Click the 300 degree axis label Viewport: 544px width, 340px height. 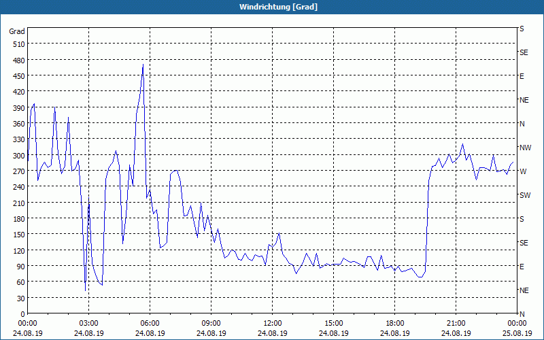[x=19, y=156]
